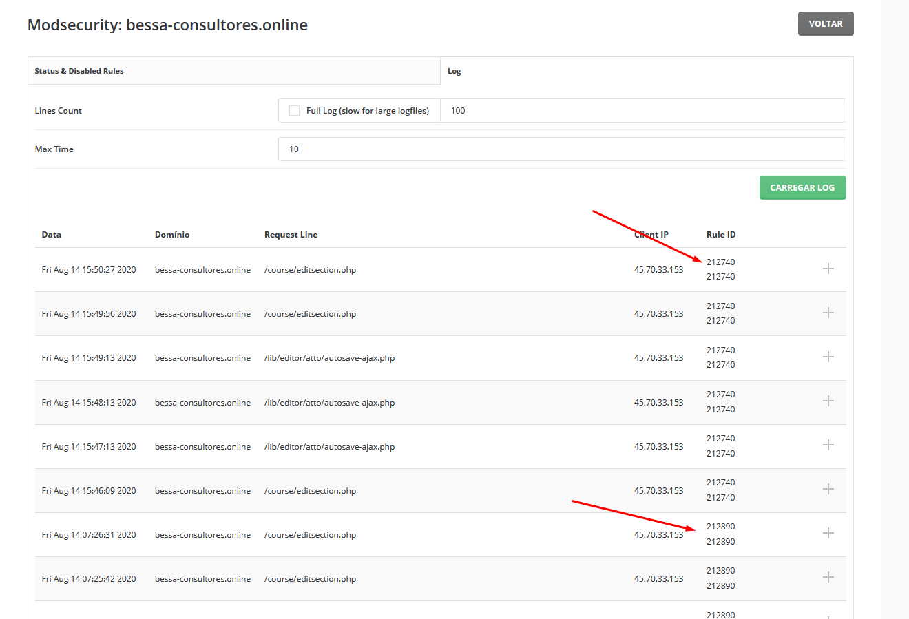Click the Request Line column header
The width and height of the screenshot is (909, 619).
tap(291, 235)
